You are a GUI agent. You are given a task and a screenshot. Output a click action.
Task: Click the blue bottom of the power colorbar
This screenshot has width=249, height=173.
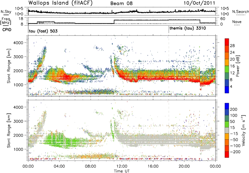[x=227, y=90]
